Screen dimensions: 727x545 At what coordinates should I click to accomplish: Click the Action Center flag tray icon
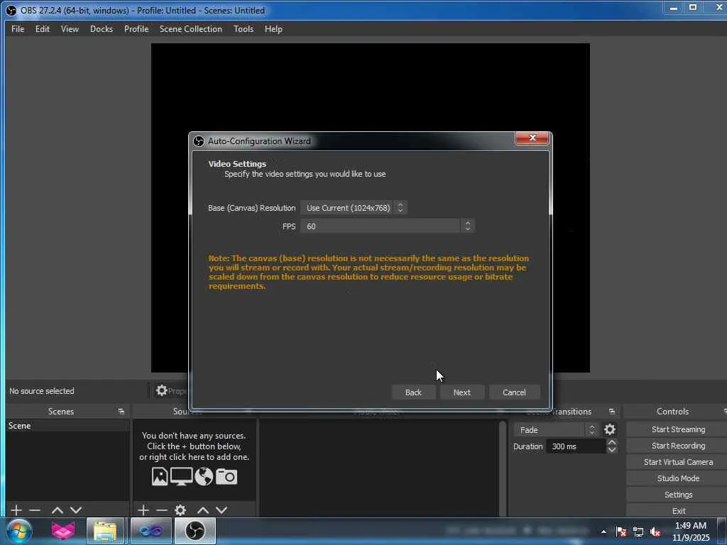click(621, 532)
